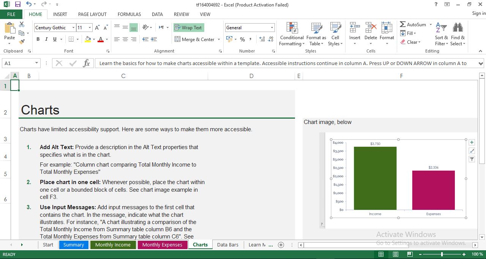Open the FILE tab

tap(11, 14)
